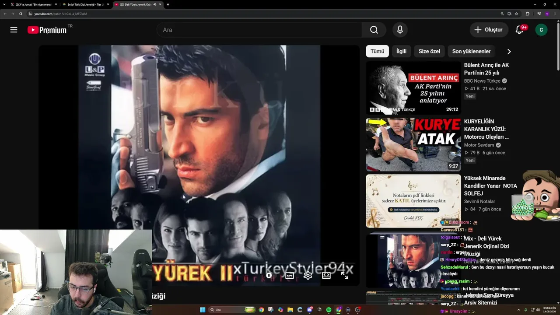Image resolution: width=560 pixels, height=315 pixels.
Task: Open KURYELİĞİN KARANLIK YÜZÜ video title
Action: [x=486, y=129]
